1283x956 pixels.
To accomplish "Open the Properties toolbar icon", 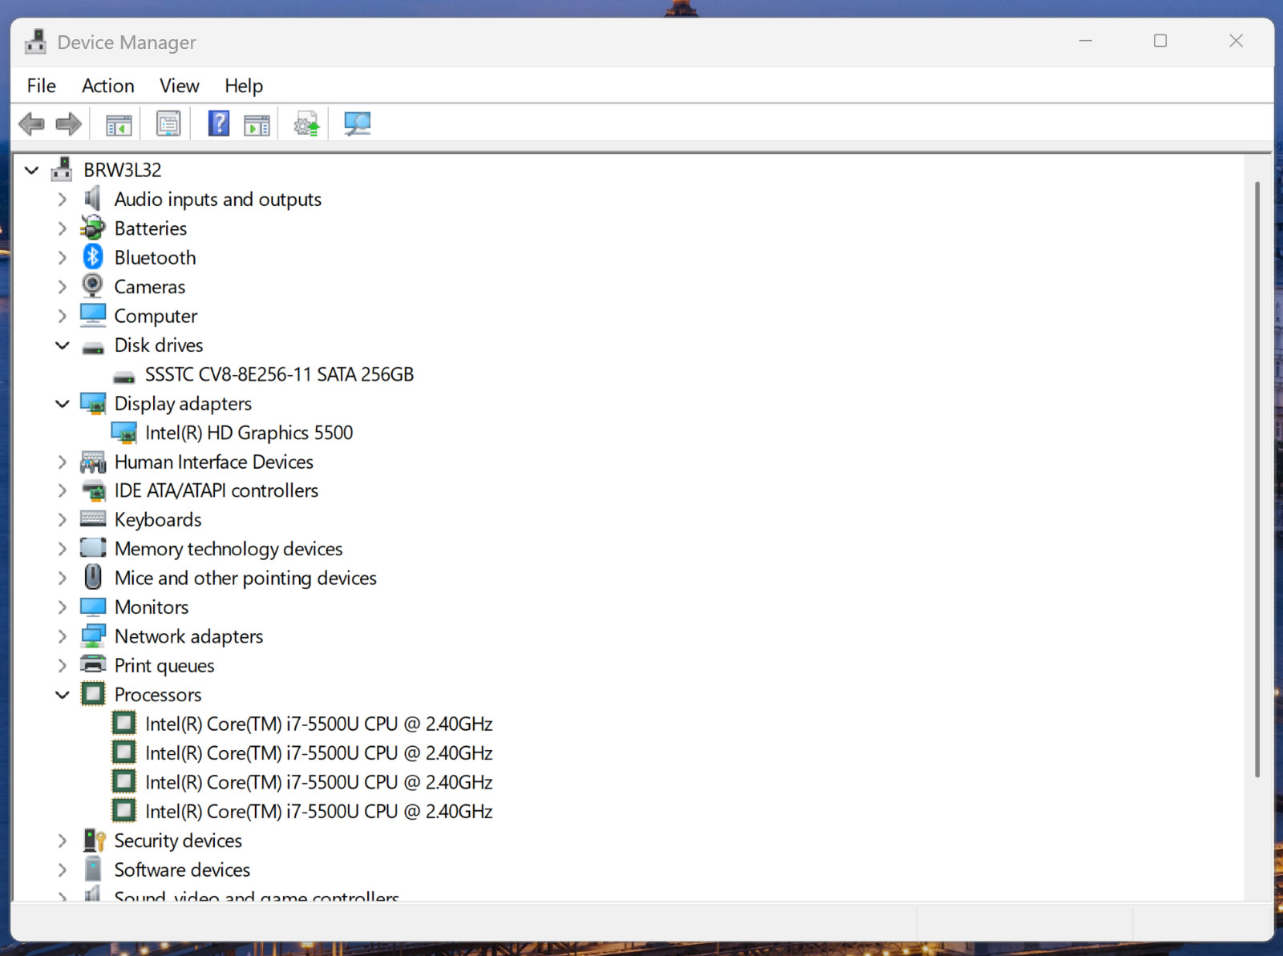I will click(x=168, y=124).
